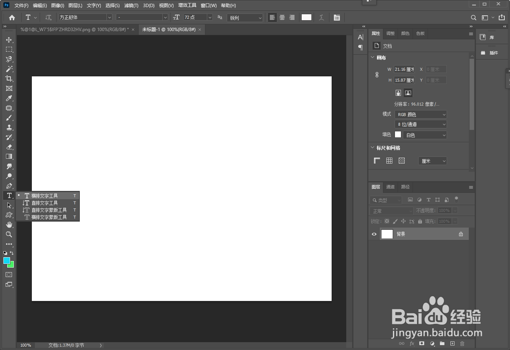Grab the Hand tool
510x350 pixels.
[9, 225]
